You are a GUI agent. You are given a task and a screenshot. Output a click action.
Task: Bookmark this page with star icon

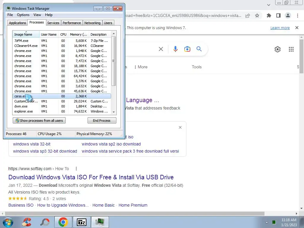(x=257, y=15)
